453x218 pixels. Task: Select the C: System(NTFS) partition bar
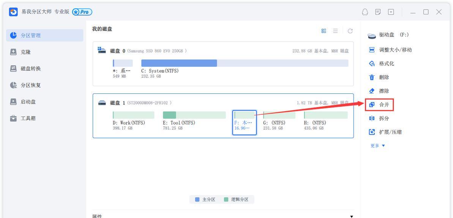245,63
